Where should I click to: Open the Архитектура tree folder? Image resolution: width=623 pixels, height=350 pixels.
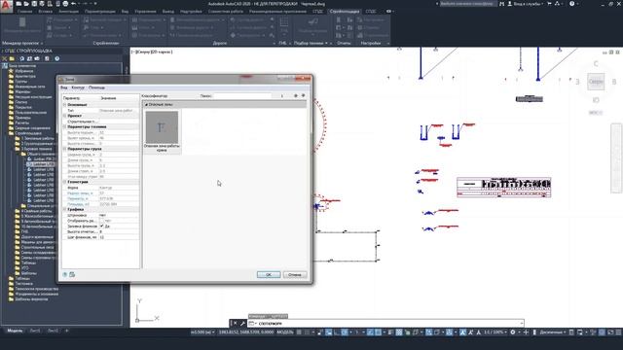pyautogui.click(x=25, y=76)
